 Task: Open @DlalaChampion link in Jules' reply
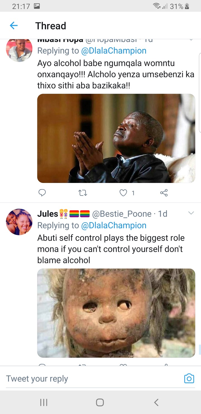(114, 225)
